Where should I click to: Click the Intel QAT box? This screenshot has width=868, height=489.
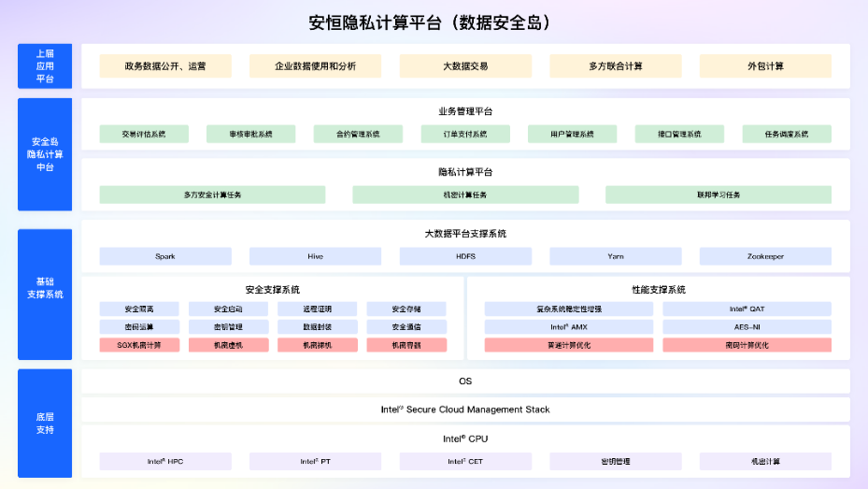pyautogui.click(x=747, y=309)
